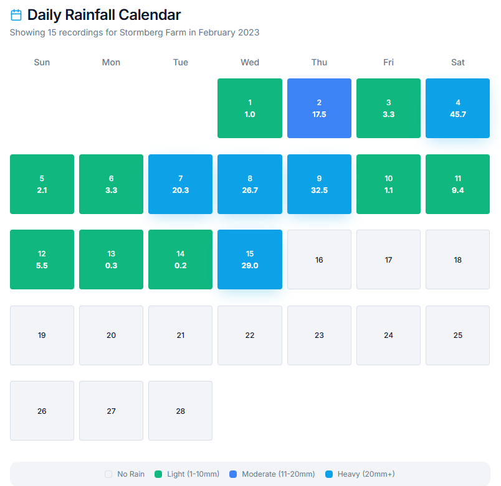Select the Heavy legend color swatch
This screenshot has height=486, width=501.
point(328,474)
